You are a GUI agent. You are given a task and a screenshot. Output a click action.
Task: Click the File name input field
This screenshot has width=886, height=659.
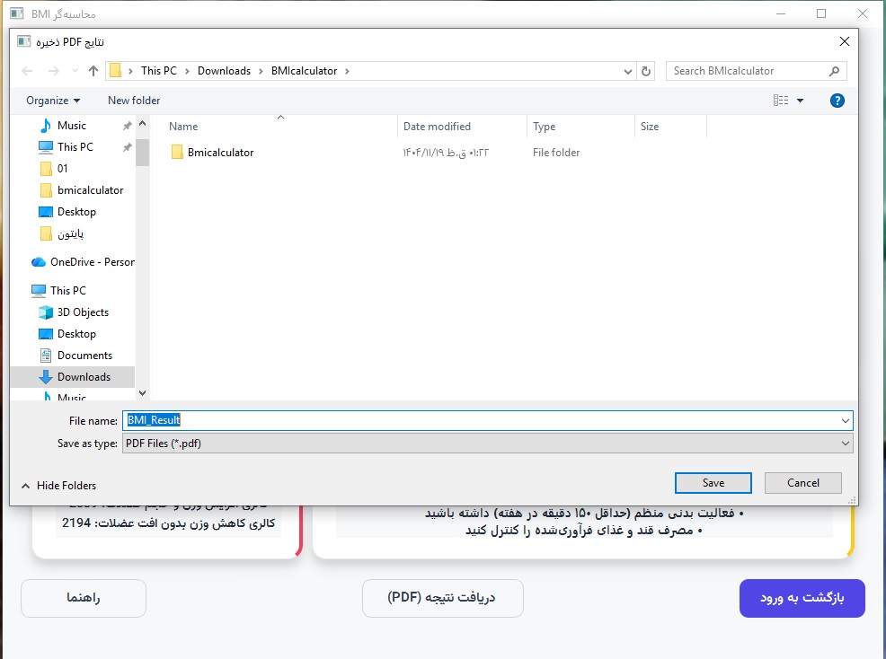485,420
